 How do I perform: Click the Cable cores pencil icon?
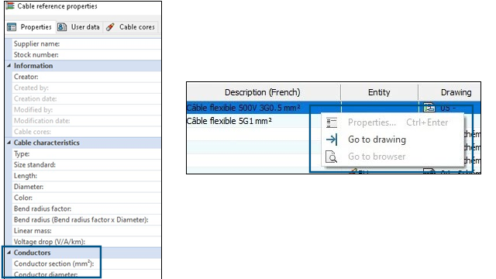point(110,27)
